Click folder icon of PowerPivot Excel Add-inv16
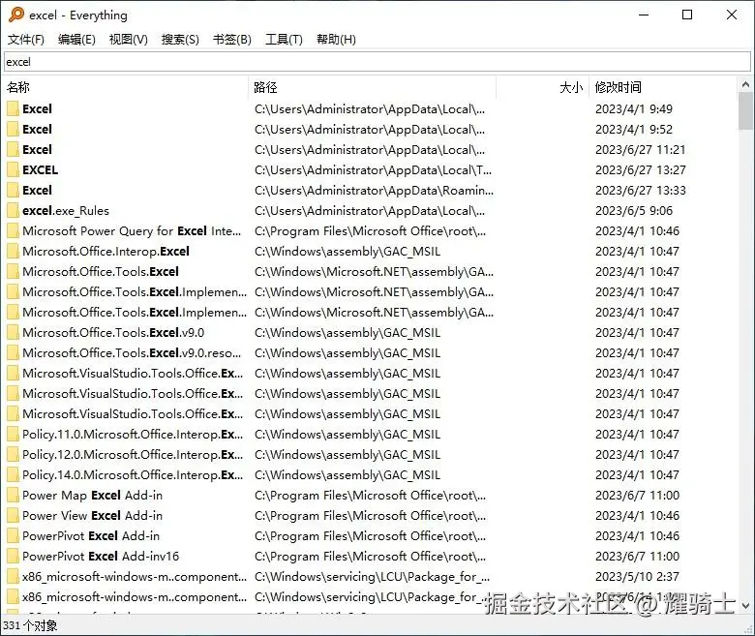 [x=13, y=556]
